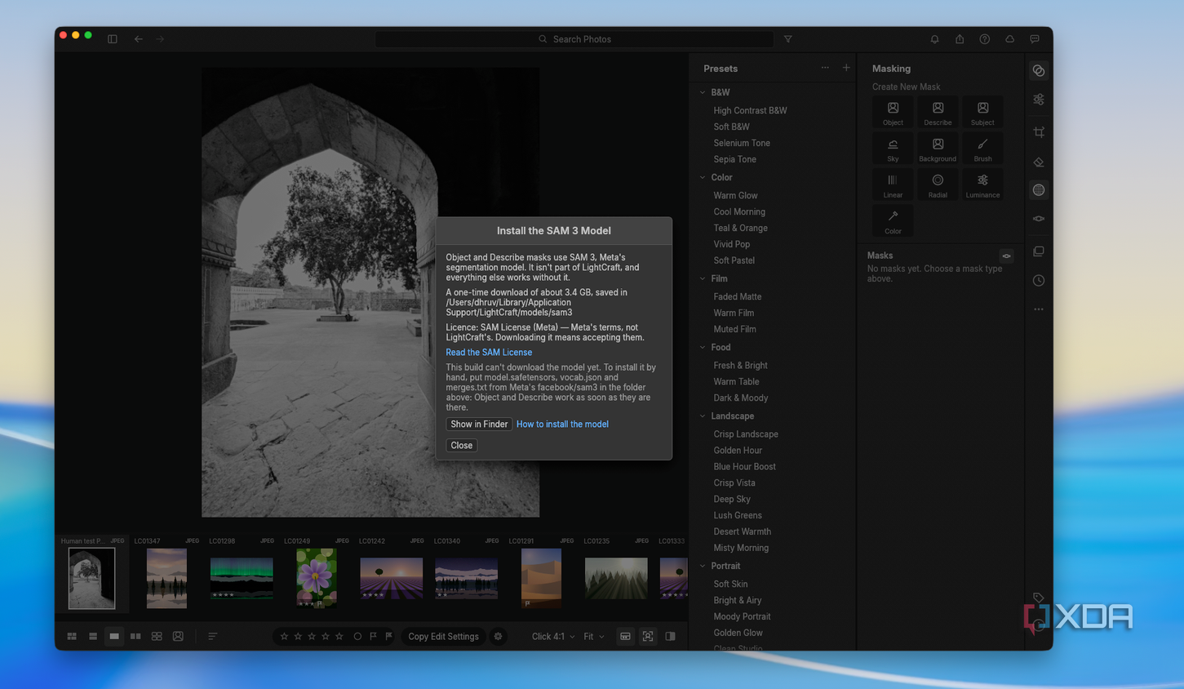Toggle the right panel icon in bottom bar
The image size is (1184, 689).
pyautogui.click(x=670, y=636)
